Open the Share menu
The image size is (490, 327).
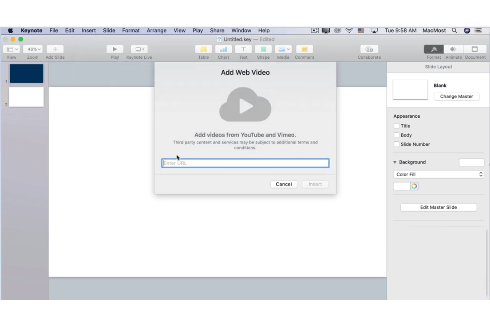[x=217, y=30]
